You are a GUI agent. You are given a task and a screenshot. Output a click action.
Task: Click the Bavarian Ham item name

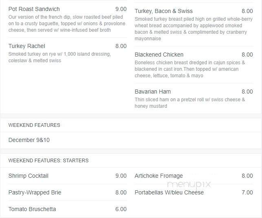[x=153, y=92]
